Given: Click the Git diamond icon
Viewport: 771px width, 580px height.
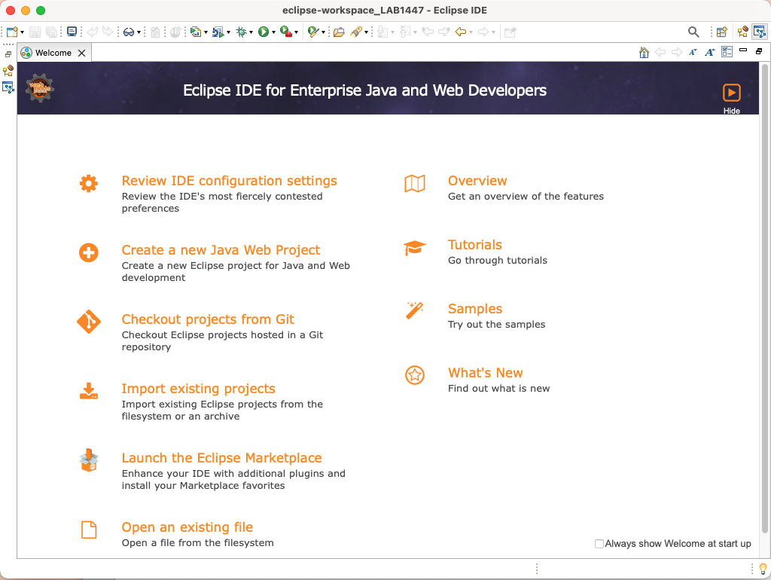Looking at the screenshot, I should click(x=89, y=322).
